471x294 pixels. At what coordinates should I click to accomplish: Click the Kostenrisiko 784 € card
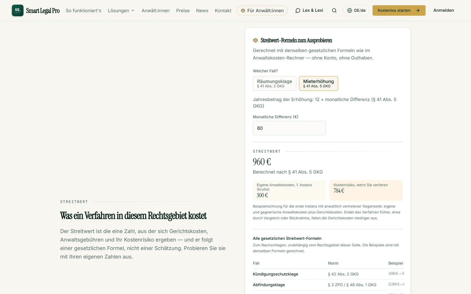tap(366, 191)
